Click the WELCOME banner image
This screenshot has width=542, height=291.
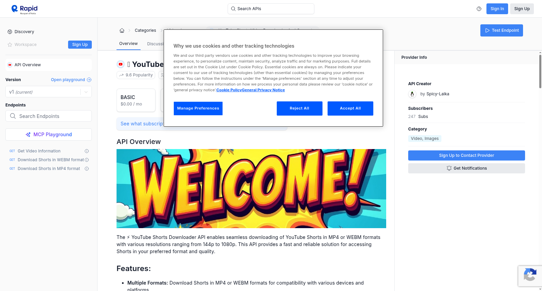pos(251,189)
